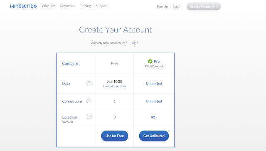Viewport: 266px width, 151px height.
Task: Click the Create Secure.link button
Action: tap(204, 7)
